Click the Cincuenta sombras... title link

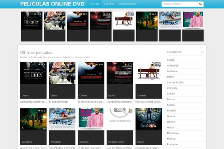(x=34, y=102)
